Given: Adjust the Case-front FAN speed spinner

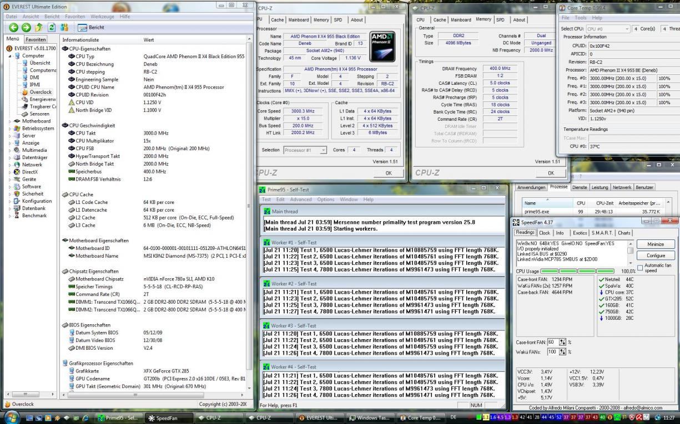Looking at the screenshot, I should (x=562, y=342).
